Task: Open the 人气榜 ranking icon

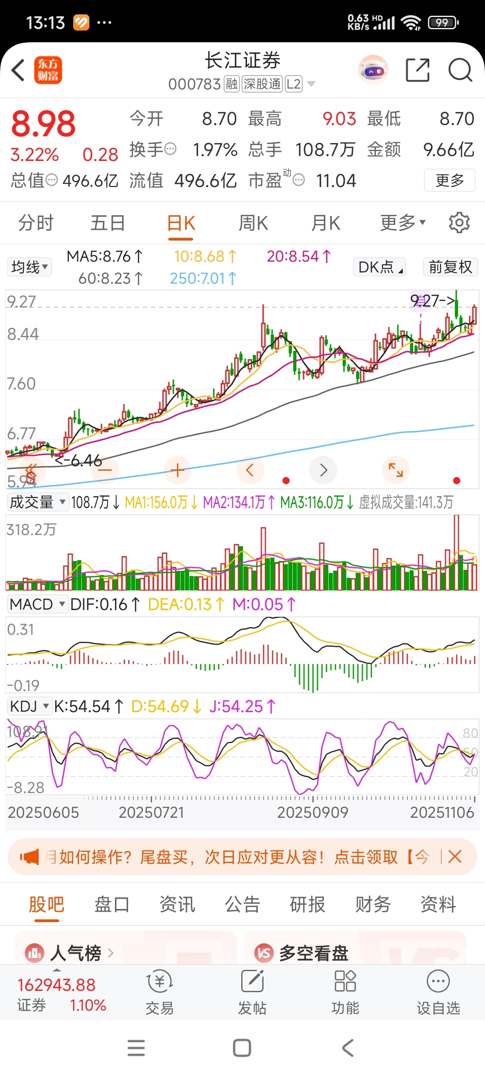Action: pyautogui.click(x=35, y=953)
